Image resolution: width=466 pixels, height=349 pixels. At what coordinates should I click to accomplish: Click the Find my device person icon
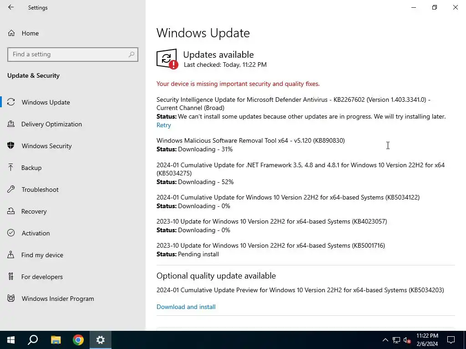pos(11,254)
